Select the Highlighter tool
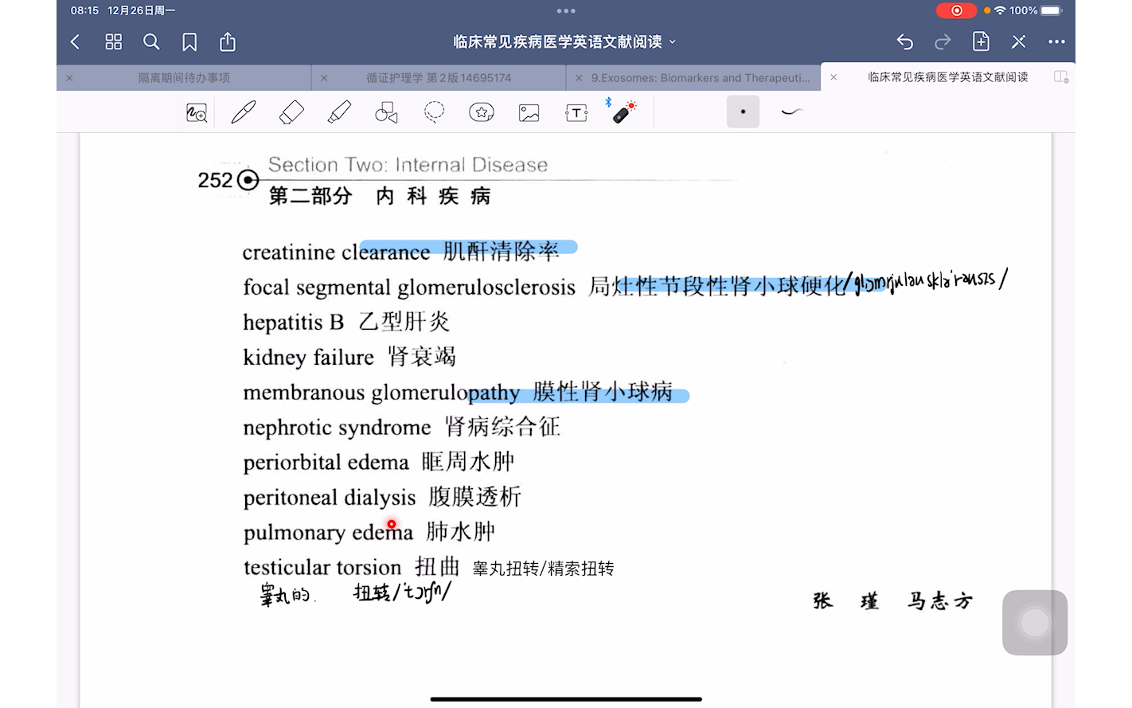1132x708 pixels. pyautogui.click(x=339, y=112)
